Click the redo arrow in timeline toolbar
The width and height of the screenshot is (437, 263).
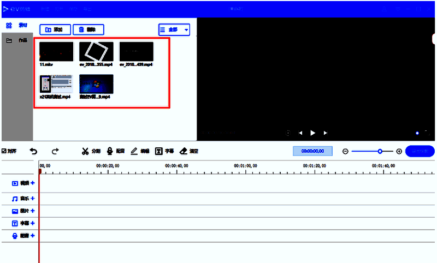pos(55,151)
